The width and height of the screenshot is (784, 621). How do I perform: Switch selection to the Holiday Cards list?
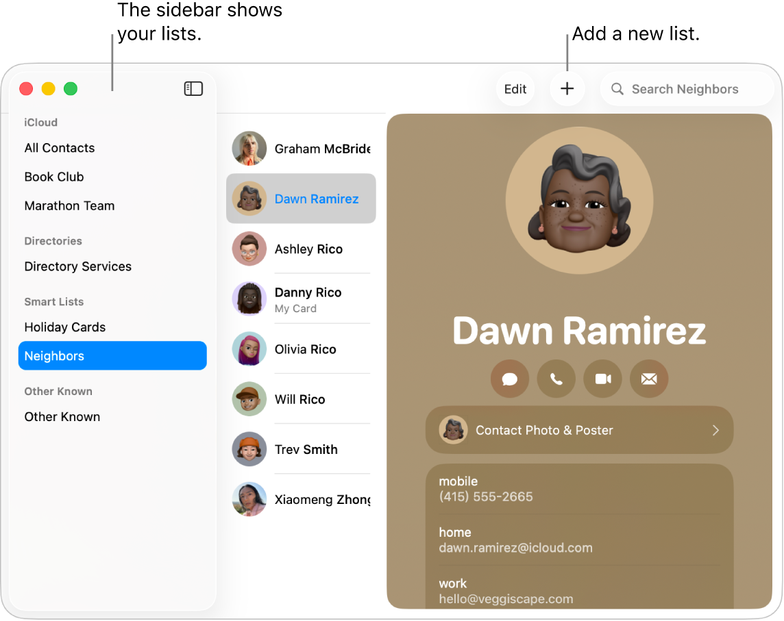(x=64, y=327)
